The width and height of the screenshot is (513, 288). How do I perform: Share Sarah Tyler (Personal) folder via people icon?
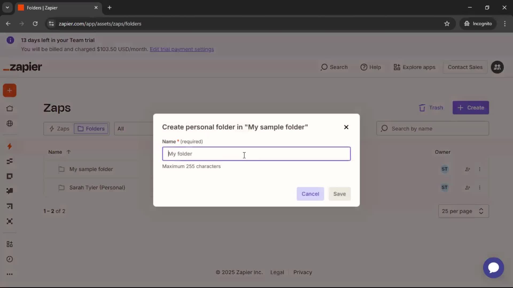pos(468,187)
